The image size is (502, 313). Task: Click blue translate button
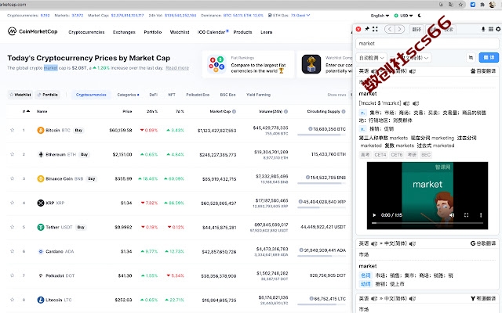(489, 57)
